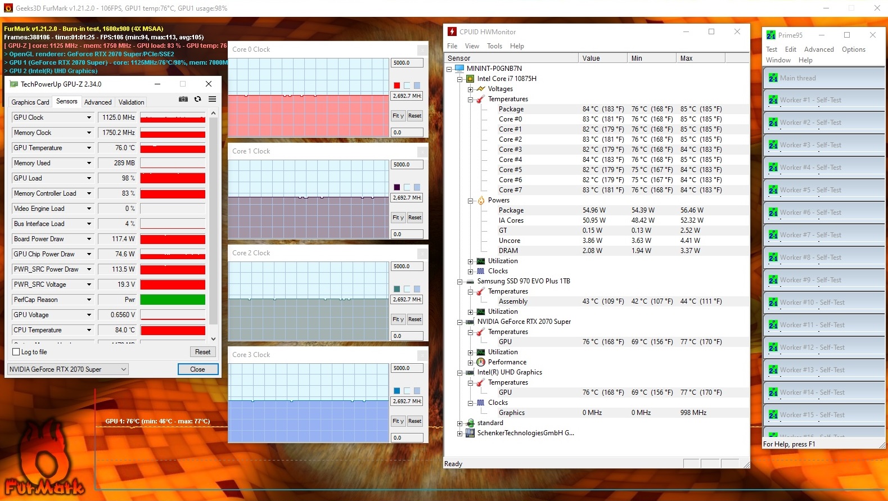The image size is (888, 501).
Task: Expand the Intel Core i7 Clocks tree node
Action: (x=471, y=271)
